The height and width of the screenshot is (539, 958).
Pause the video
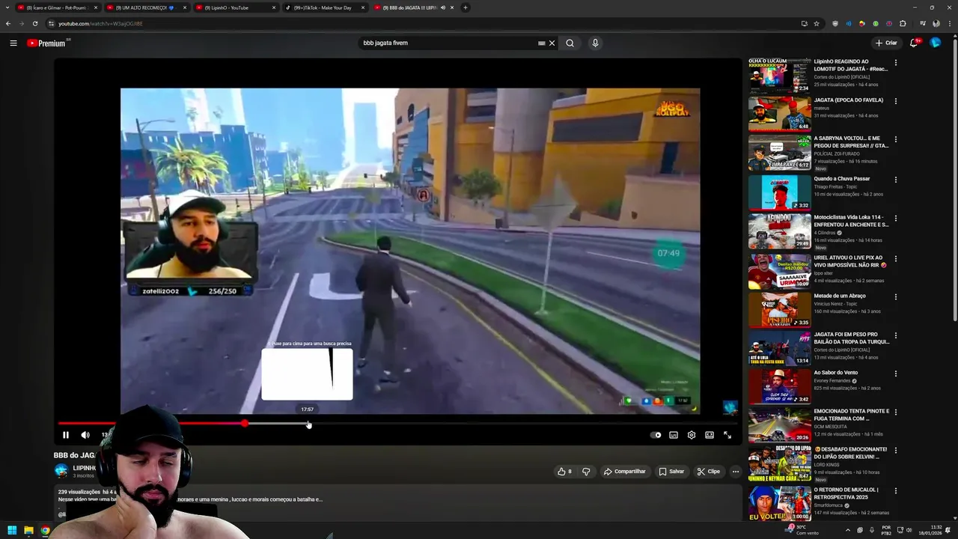[66, 435]
